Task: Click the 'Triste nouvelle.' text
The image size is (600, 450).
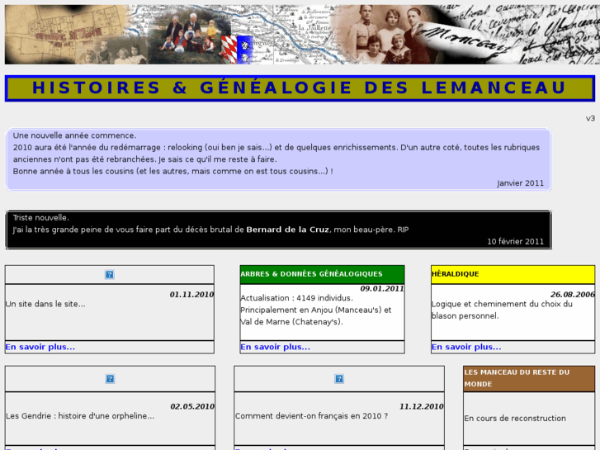Action: 41,218
